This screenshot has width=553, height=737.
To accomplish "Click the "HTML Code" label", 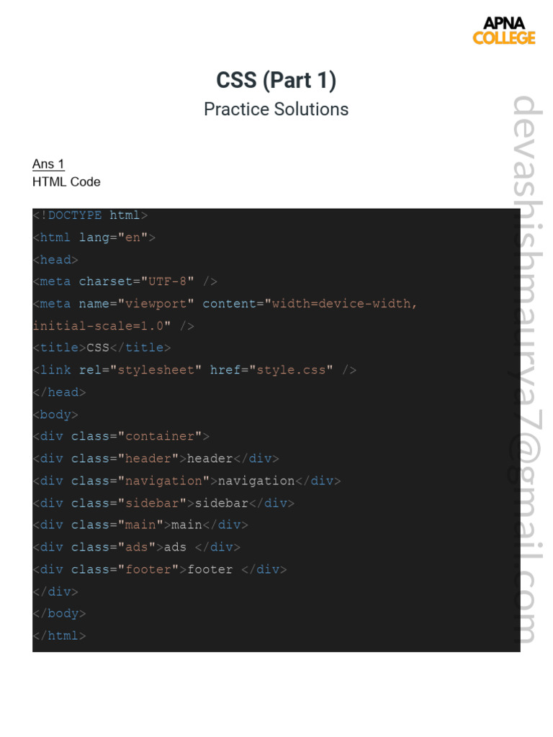I will tap(66, 182).
